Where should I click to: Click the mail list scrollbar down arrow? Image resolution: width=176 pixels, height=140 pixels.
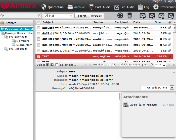click(175, 60)
